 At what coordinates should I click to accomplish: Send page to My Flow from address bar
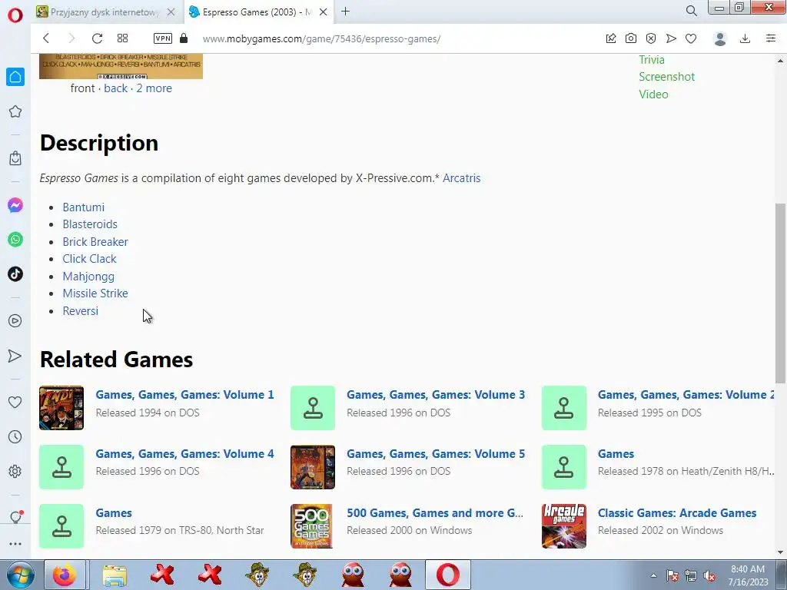coord(671,38)
